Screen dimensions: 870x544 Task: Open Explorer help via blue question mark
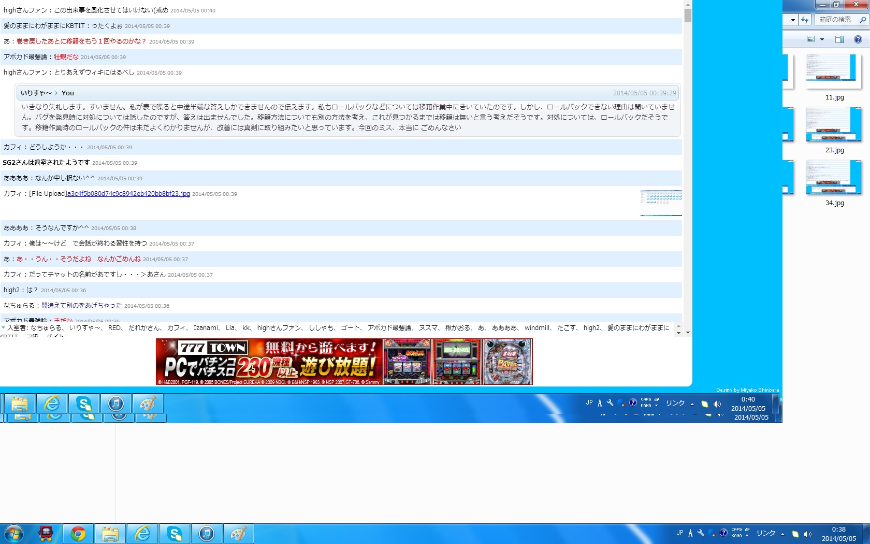858,39
